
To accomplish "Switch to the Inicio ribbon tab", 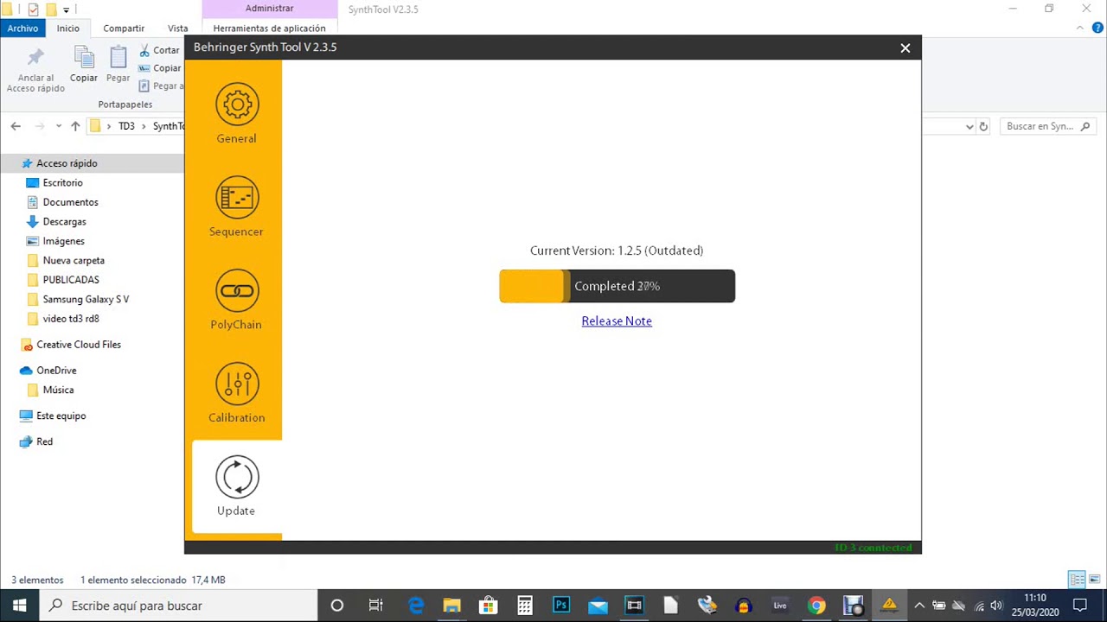I will pyautogui.click(x=67, y=28).
